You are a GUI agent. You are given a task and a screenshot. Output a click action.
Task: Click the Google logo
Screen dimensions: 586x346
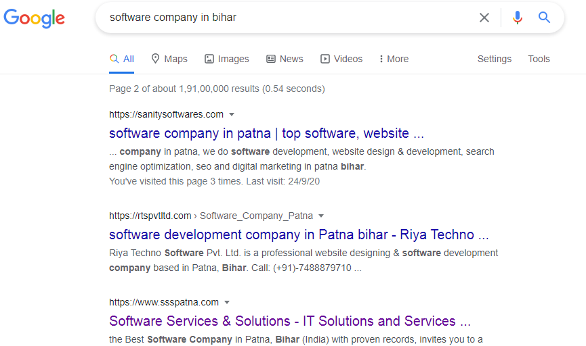(34, 18)
